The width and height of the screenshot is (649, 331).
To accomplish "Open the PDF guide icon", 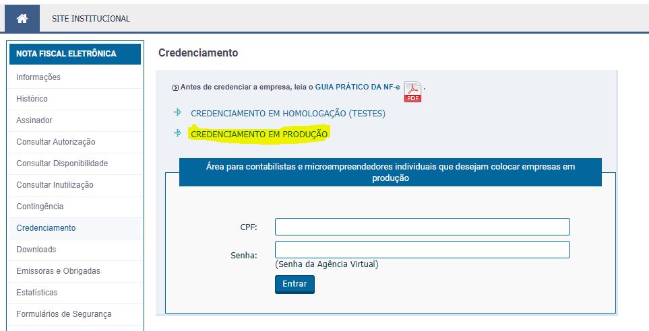I will tap(412, 91).
